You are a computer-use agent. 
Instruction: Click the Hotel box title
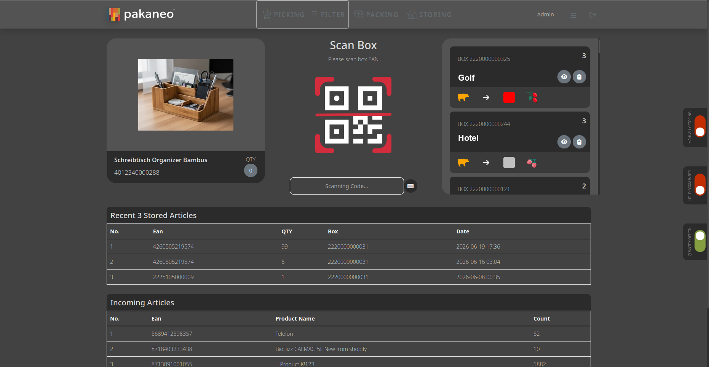(x=468, y=138)
